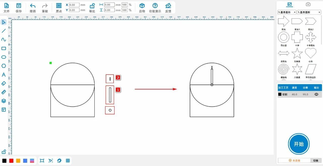Image resolution: width=323 pixels, height=166 pixels.
Task: Switch to the camera tab
Action: [x=308, y=4]
